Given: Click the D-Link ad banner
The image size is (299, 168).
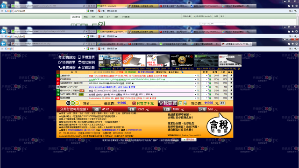Looking at the screenshot, I should (x=110, y=60).
